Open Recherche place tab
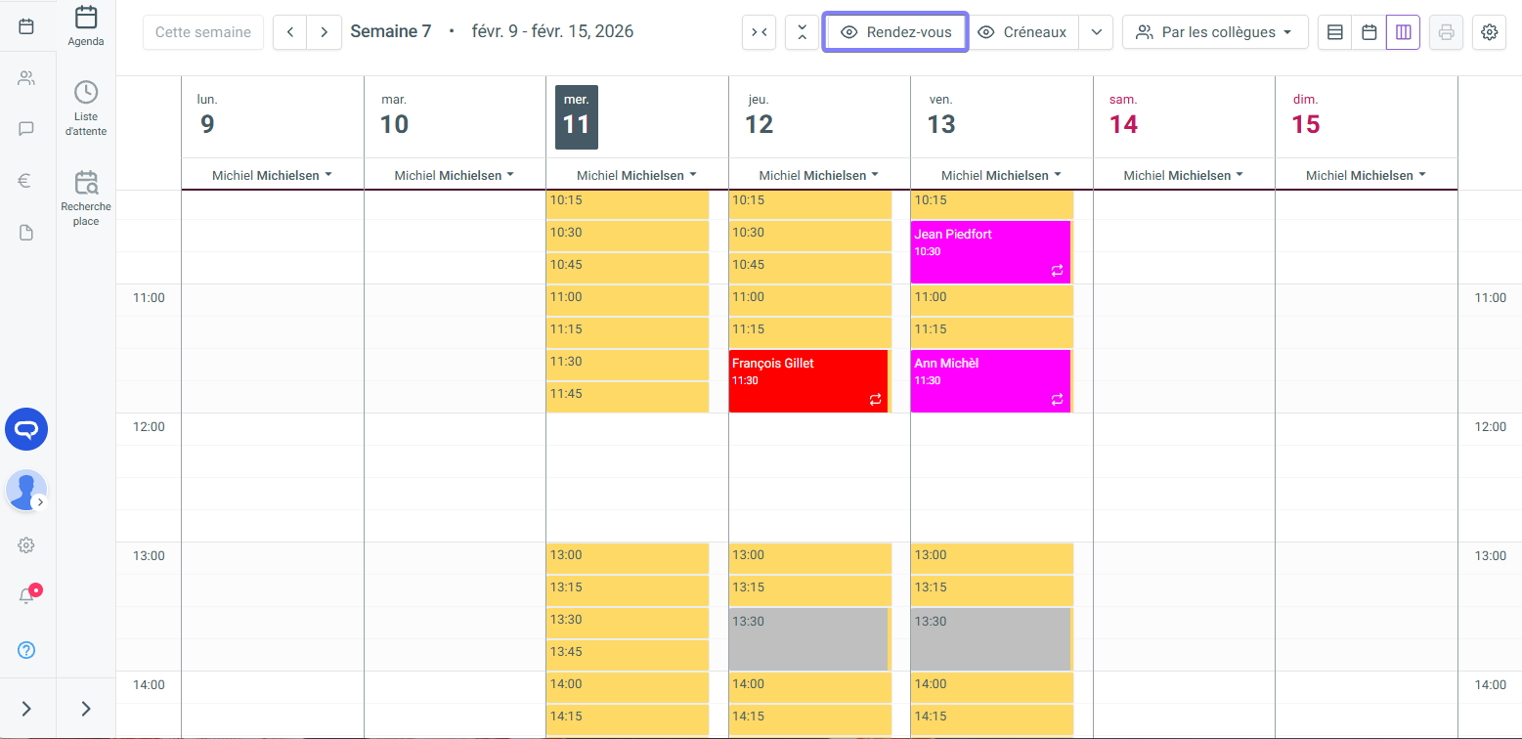 click(x=86, y=197)
